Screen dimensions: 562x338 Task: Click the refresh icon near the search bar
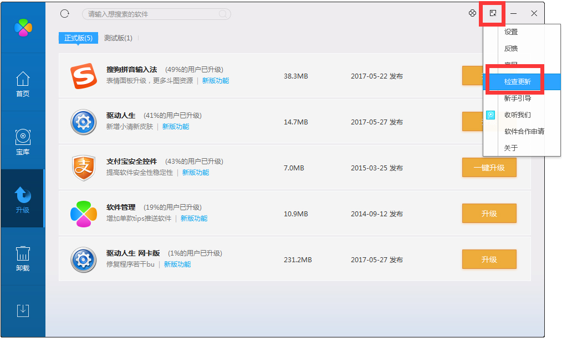[64, 13]
